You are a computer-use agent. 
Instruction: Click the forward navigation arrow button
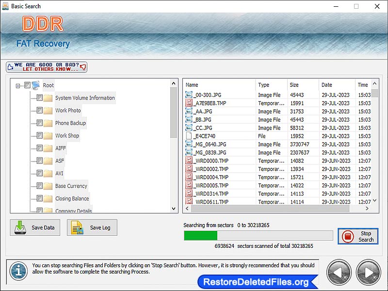368,273
